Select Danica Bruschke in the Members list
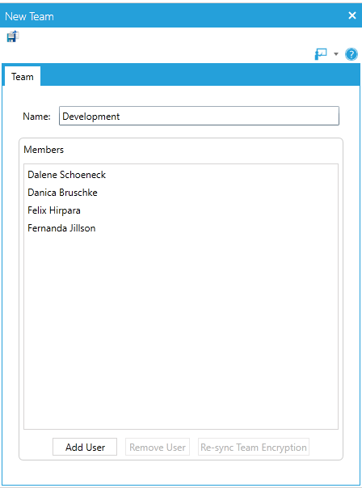362x488 pixels. click(x=62, y=193)
